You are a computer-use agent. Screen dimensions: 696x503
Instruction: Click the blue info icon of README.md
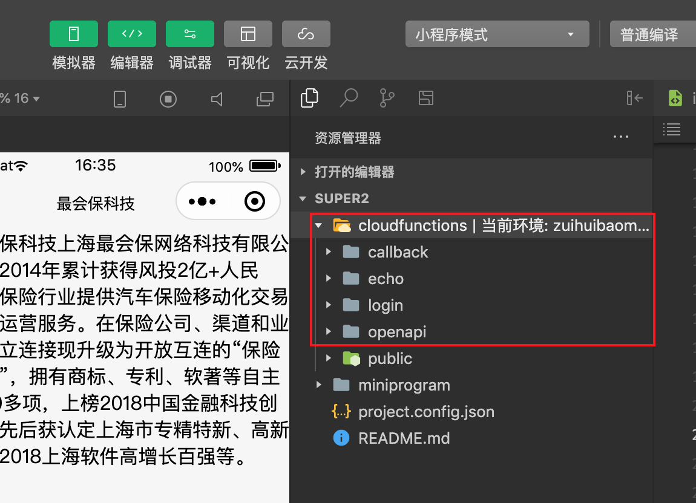(x=341, y=438)
